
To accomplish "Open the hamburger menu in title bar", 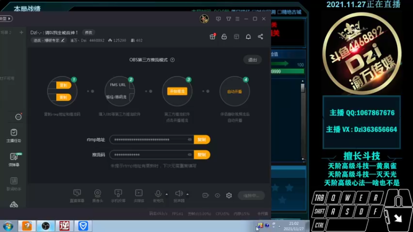I will tap(237, 19).
